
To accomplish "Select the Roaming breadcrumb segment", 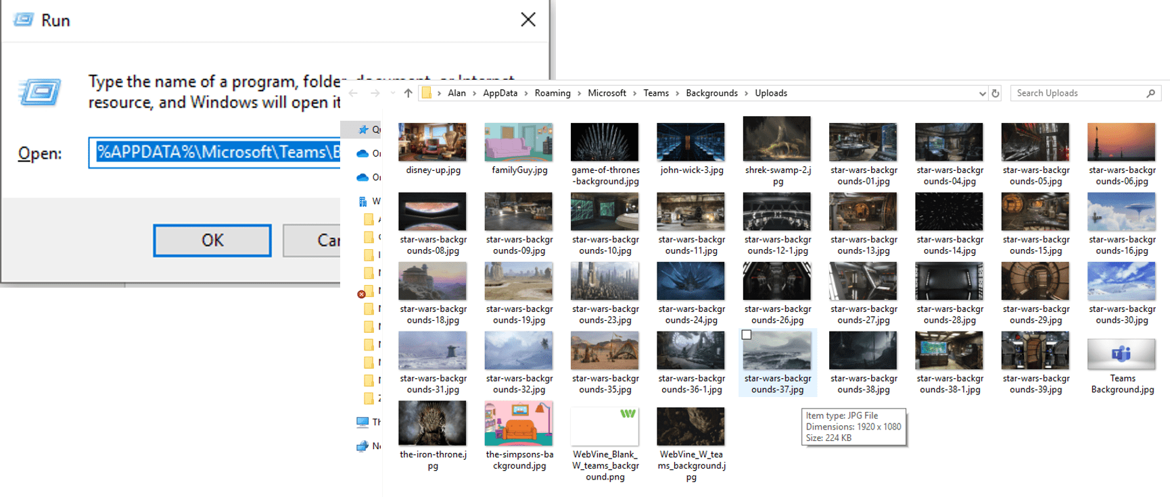I will click(553, 93).
